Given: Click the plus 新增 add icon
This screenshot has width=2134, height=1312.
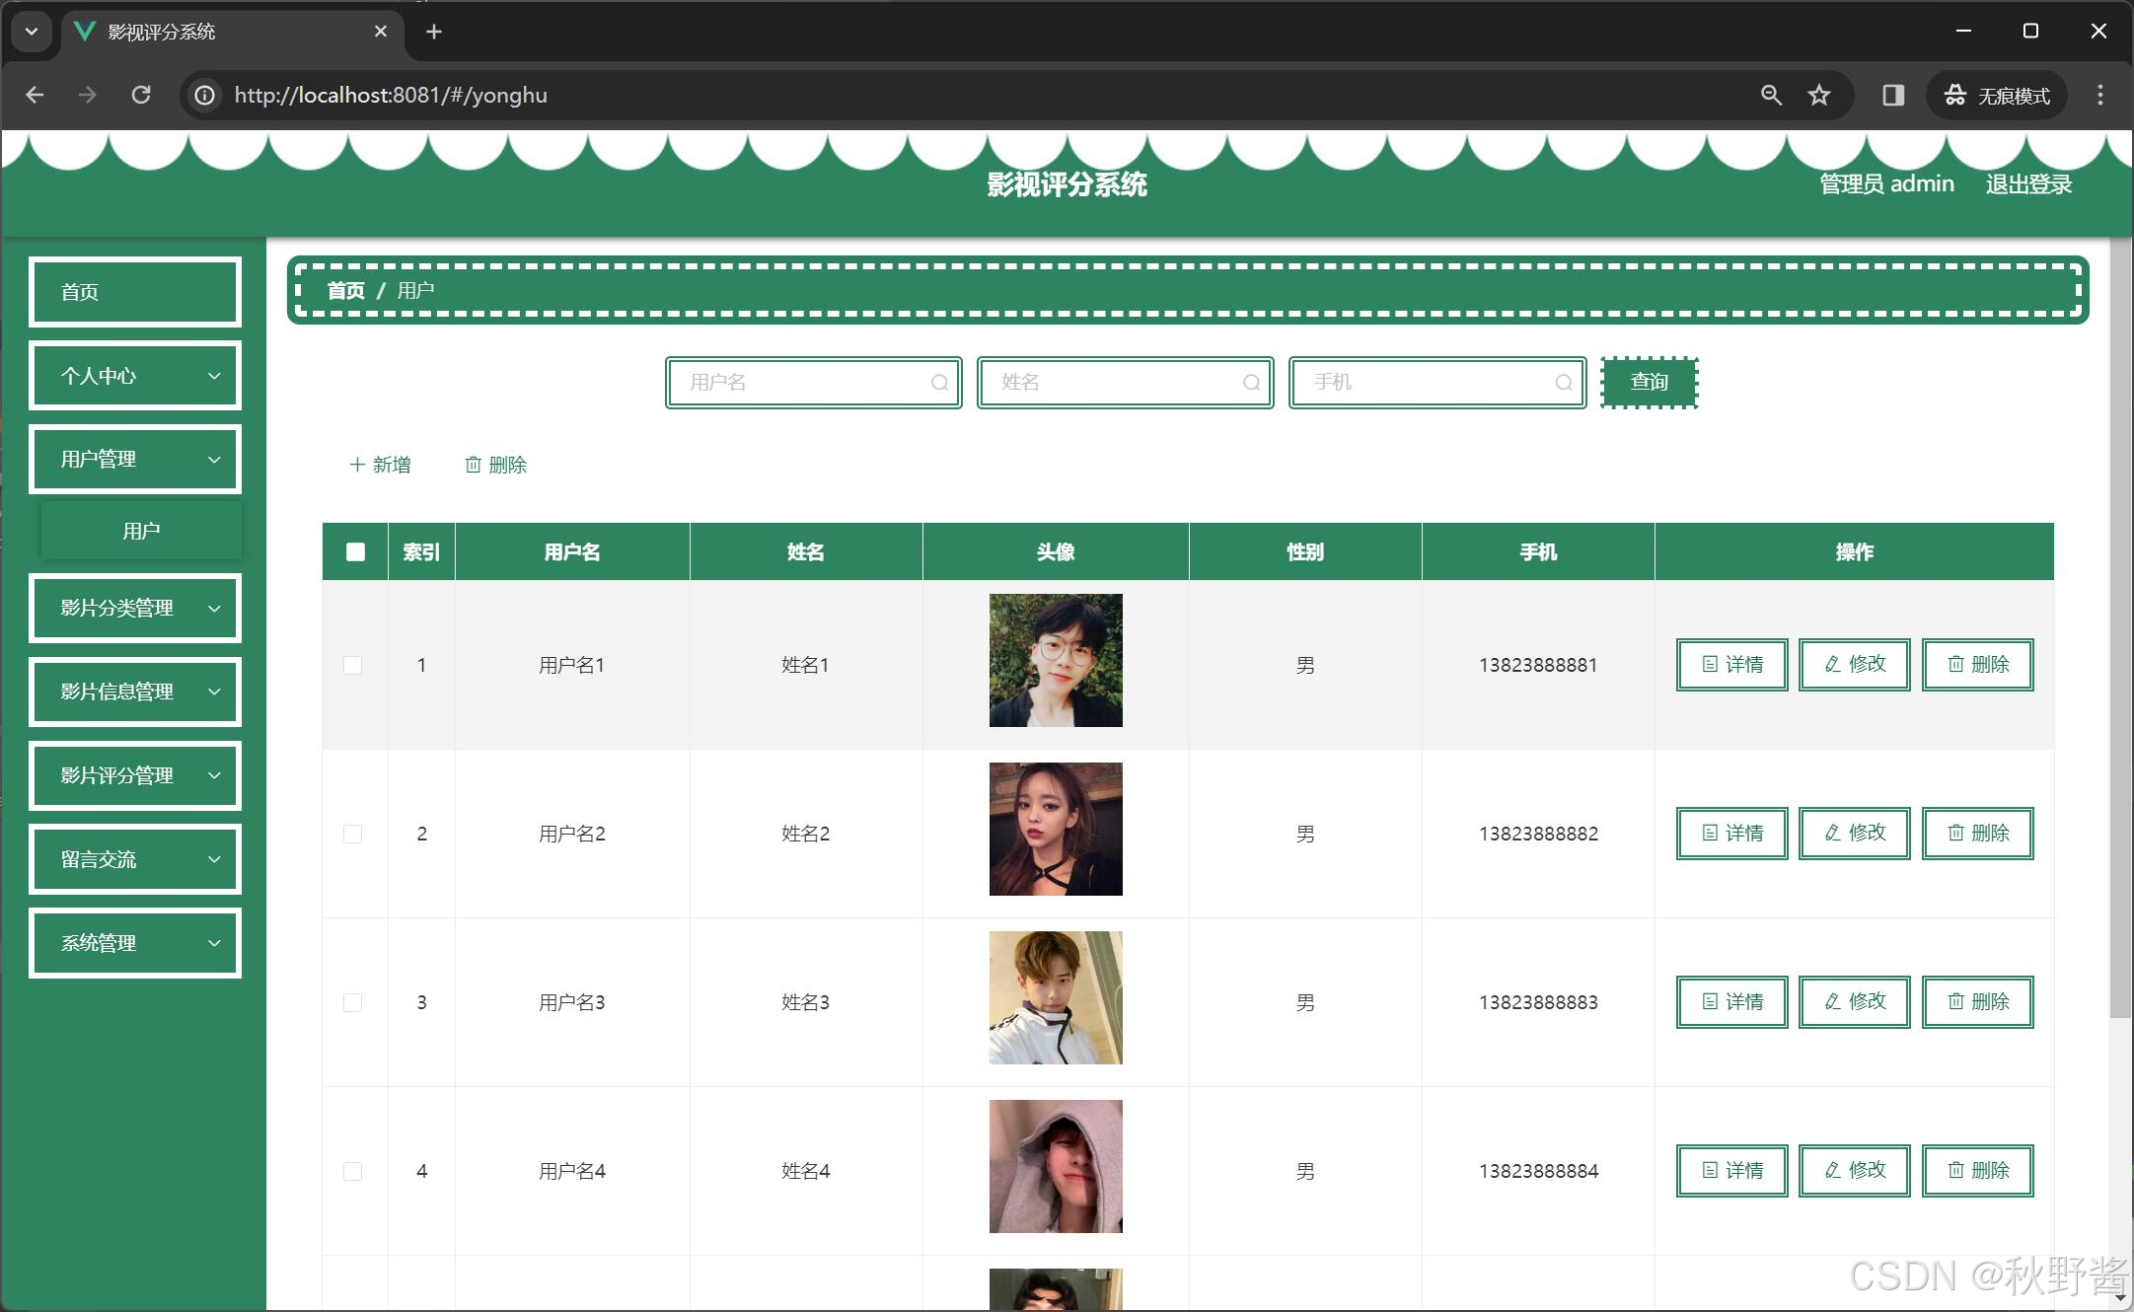Looking at the screenshot, I should coord(357,465).
